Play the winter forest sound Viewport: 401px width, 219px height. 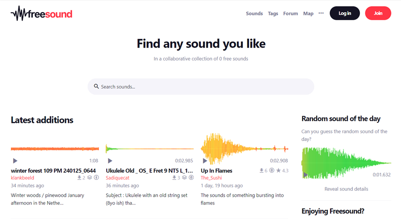[x=15, y=161]
